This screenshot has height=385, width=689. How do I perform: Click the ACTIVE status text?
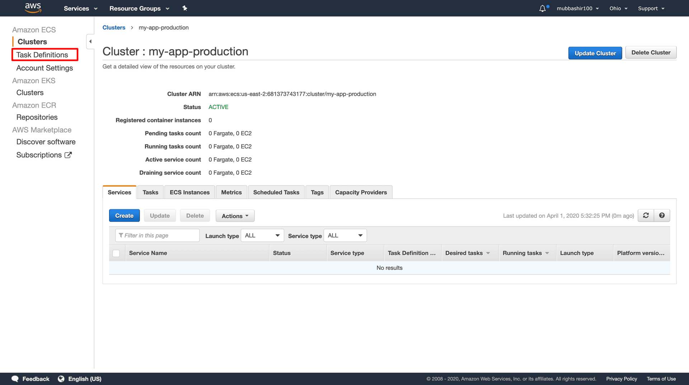(218, 107)
